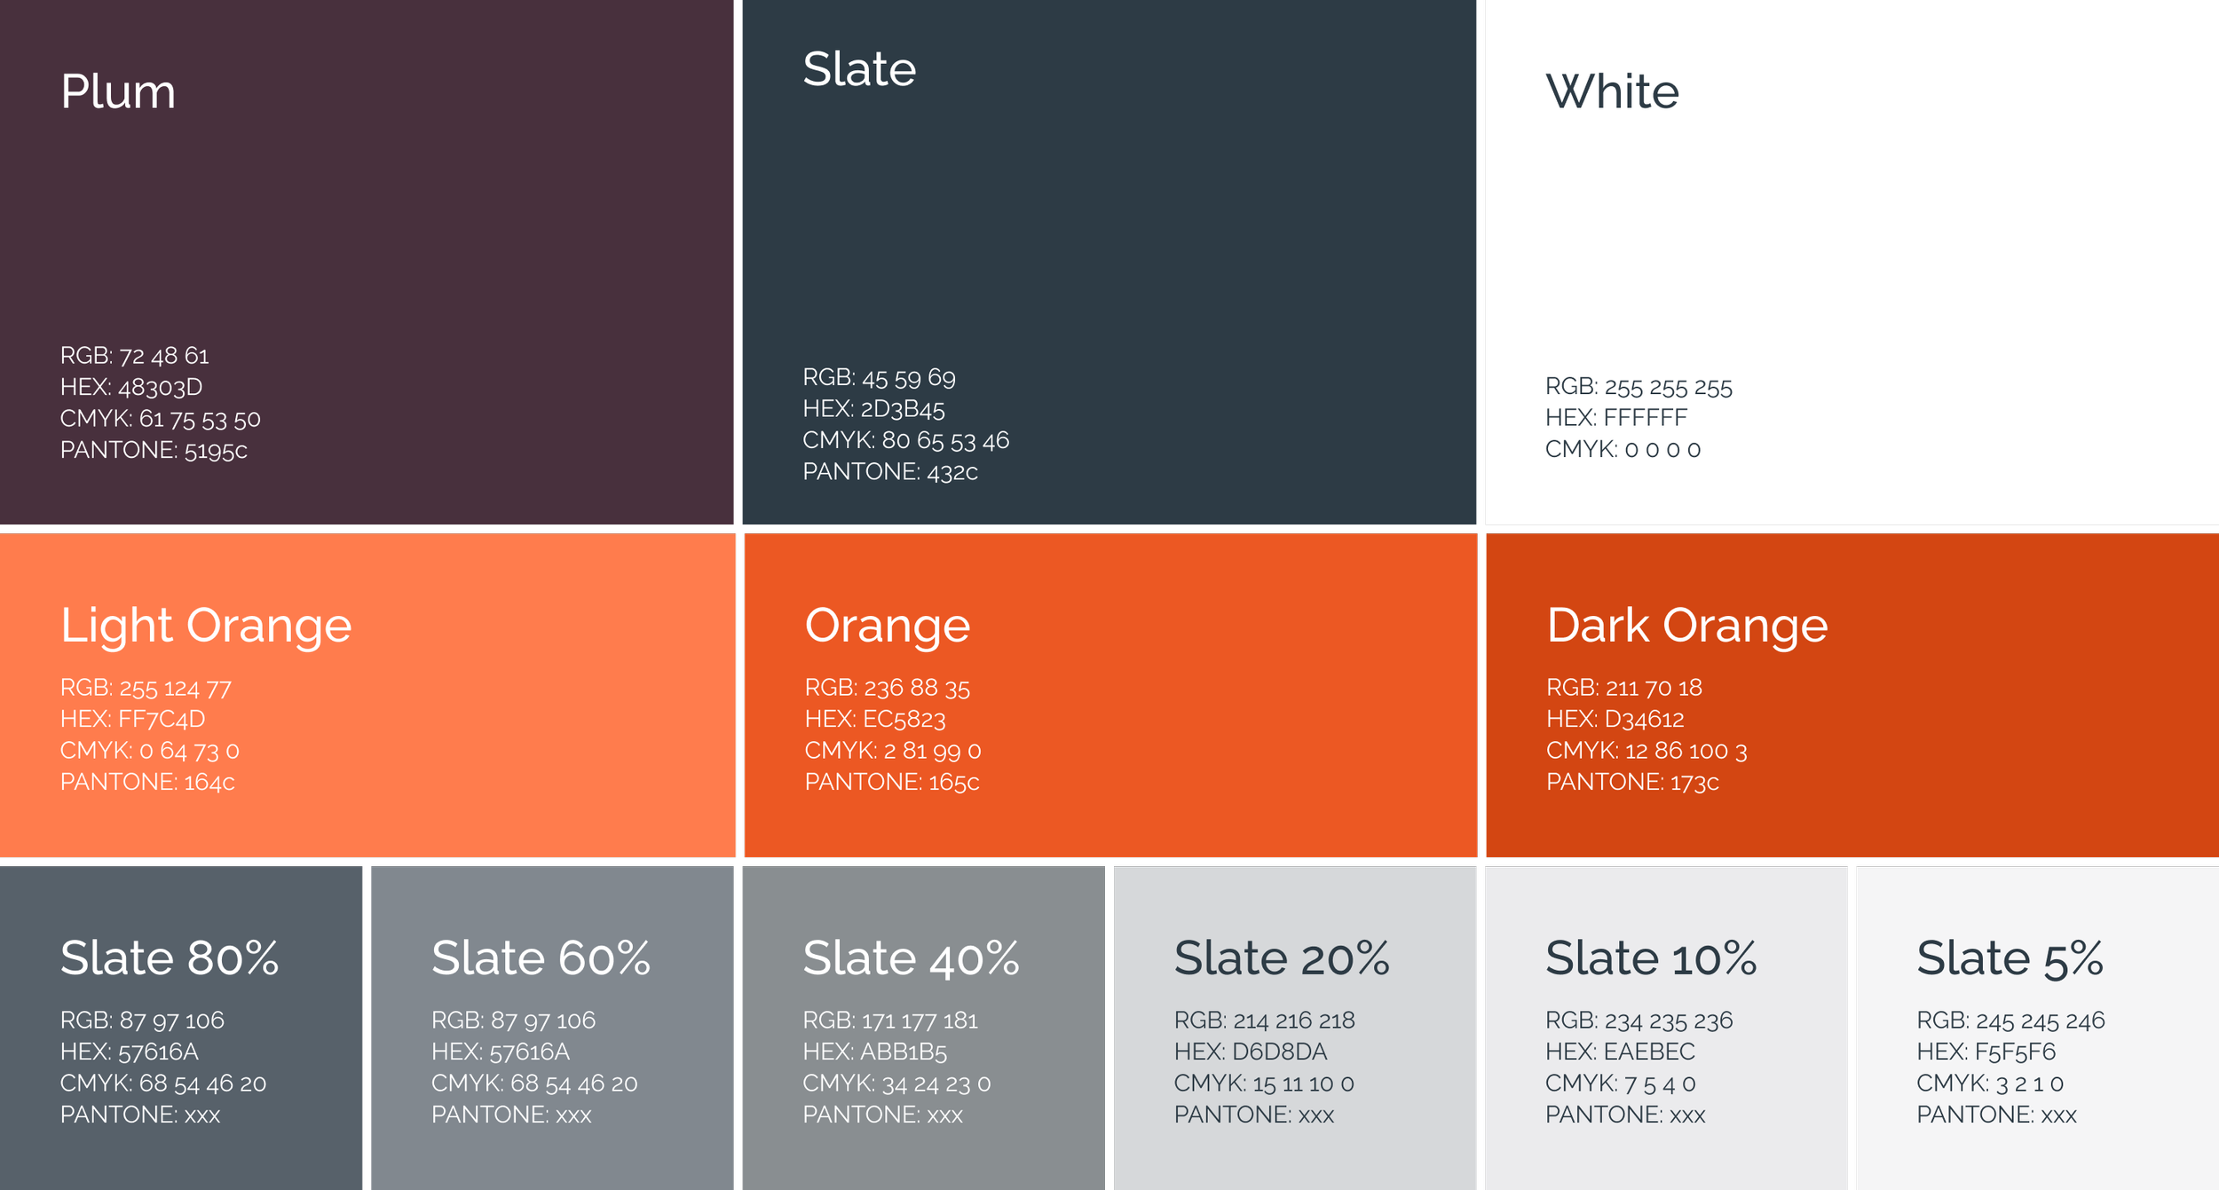This screenshot has height=1190, width=2219.
Task: Click the Slate 10% swatch
Action: [1665, 1029]
